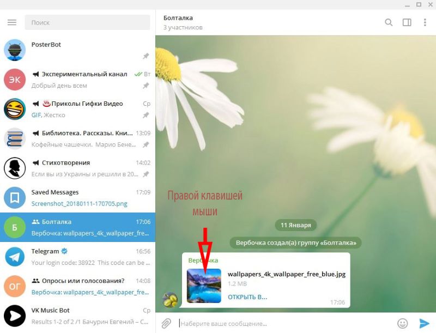
Task: Click the books avatar of Библиотека
Action: pyautogui.click(x=15, y=138)
